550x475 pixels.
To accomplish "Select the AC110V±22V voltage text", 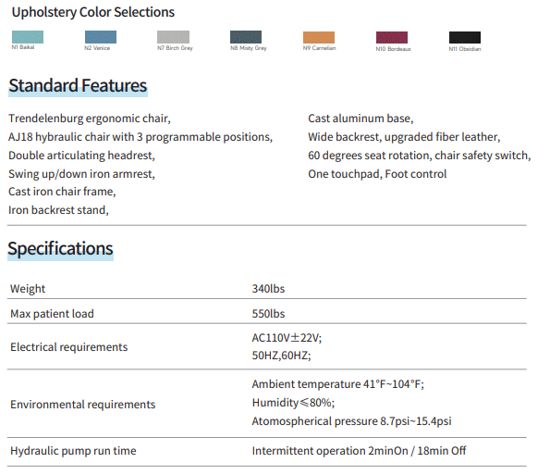I will pos(287,338).
